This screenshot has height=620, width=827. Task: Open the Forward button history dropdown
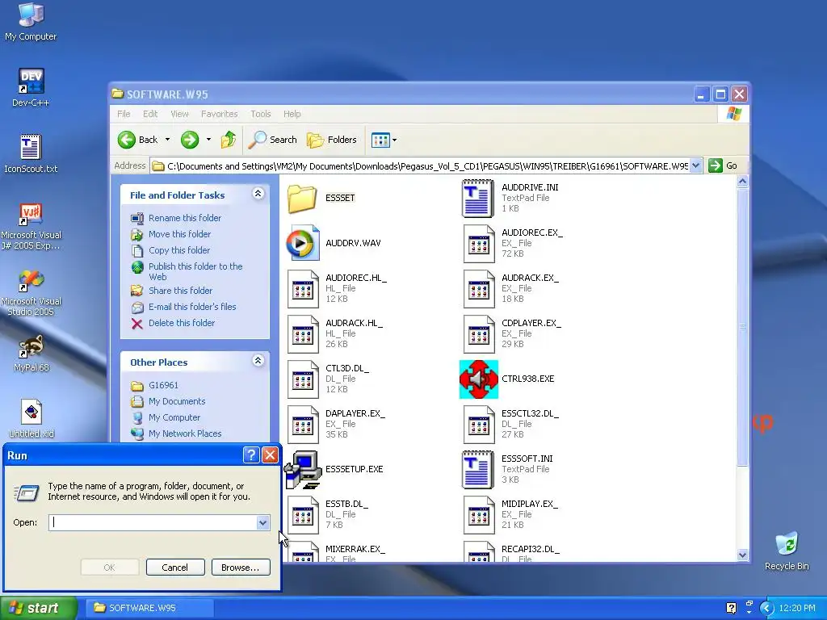point(208,140)
